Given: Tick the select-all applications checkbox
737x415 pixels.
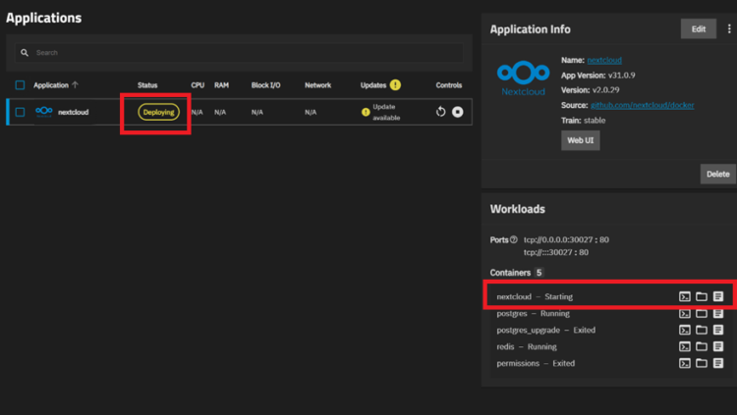Looking at the screenshot, I should point(20,85).
